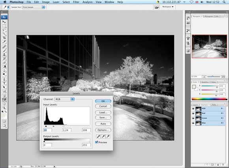This screenshot has height=168, width=229.
Task: Click Cancel in the Levels dialog
Action: coord(103,106)
